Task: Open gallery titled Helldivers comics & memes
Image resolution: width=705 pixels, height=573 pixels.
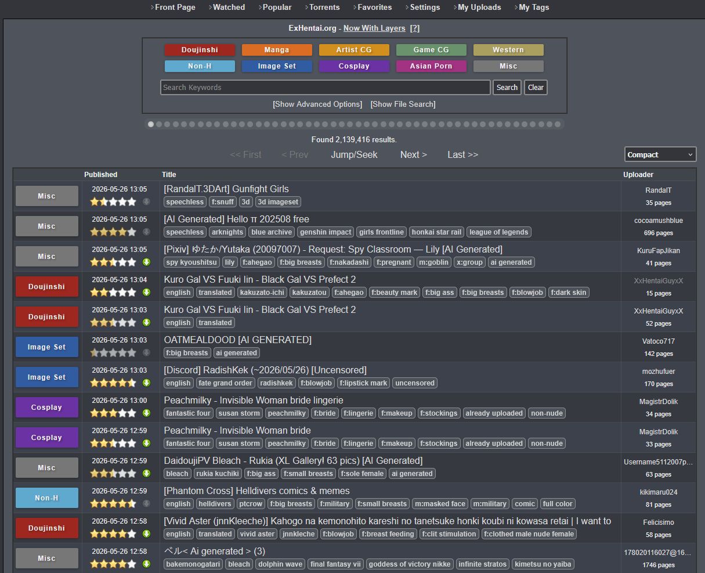Action: tap(257, 491)
